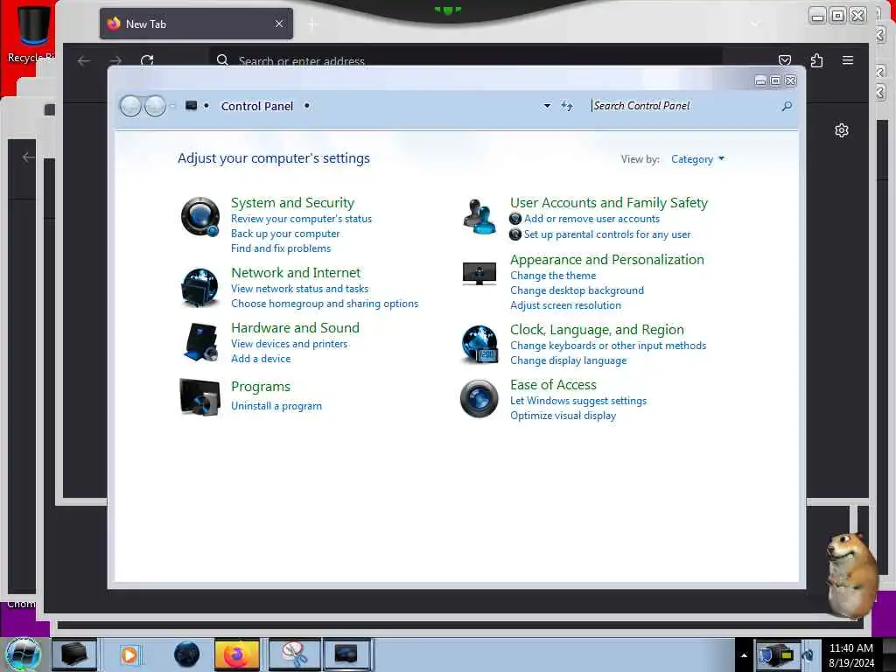Click the computer icon in Control Panel breadcrumb
896x672 pixels.
click(x=192, y=105)
